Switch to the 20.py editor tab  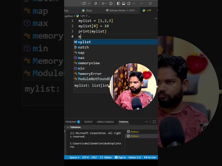[87, 10]
